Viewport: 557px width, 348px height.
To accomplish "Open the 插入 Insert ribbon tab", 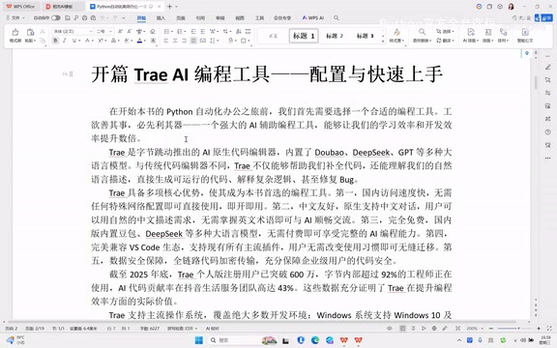I will (161, 17).
